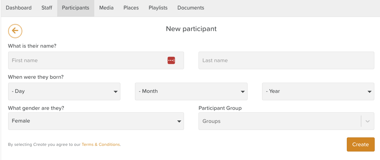The image size is (380, 160).
Task: Click the red password manager icon
Action: (x=171, y=60)
